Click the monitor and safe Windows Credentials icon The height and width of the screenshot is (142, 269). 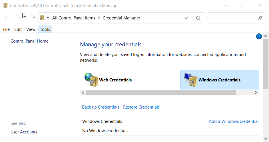pos(190,80)
